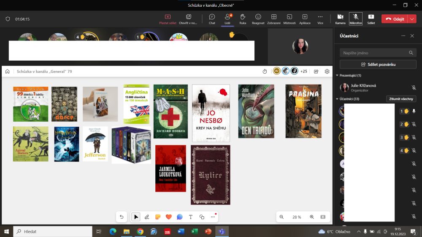Toggle Julie Křížanová's microphone icon

coord(414,88)
